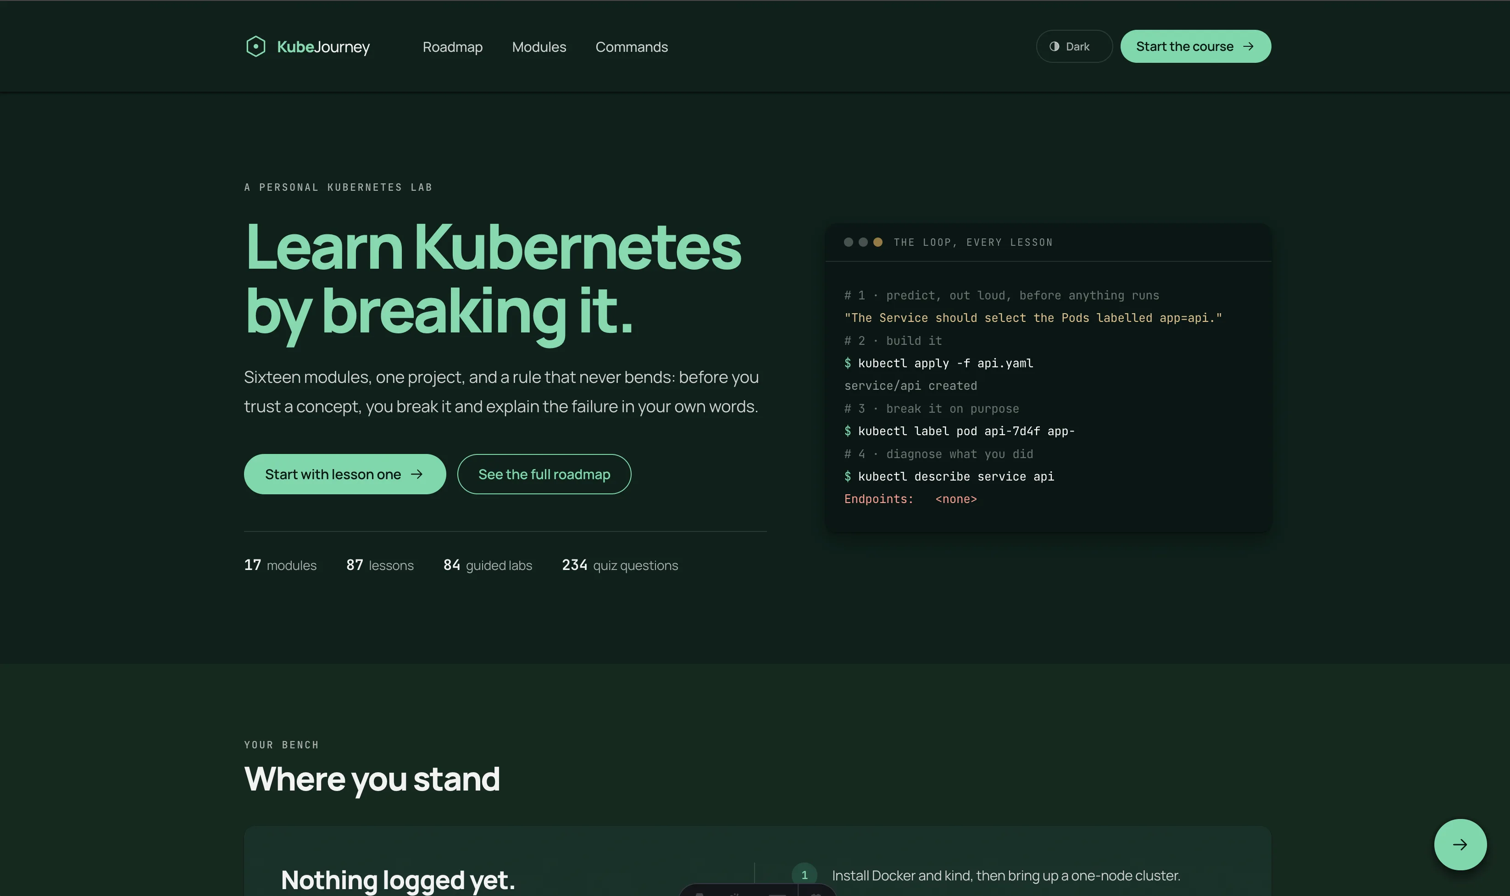Screen dimensions: 1510x896
Task: Click the round floating arrow button
Action: (x=1460, y=844)
